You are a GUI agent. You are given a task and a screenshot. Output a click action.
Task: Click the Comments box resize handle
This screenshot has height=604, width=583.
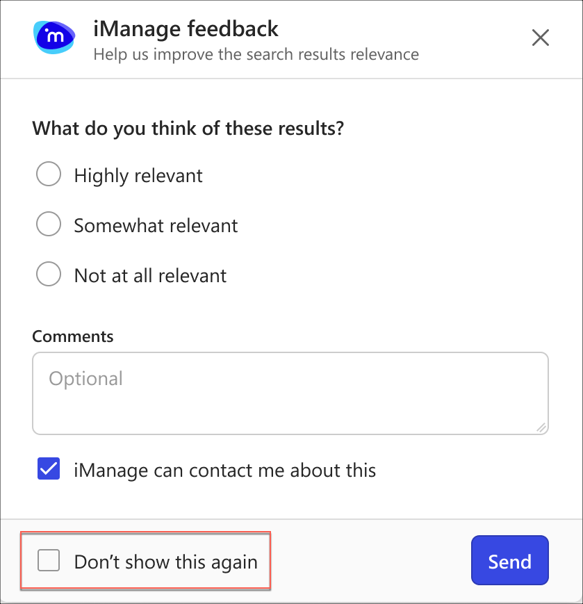tap(541, 428)
